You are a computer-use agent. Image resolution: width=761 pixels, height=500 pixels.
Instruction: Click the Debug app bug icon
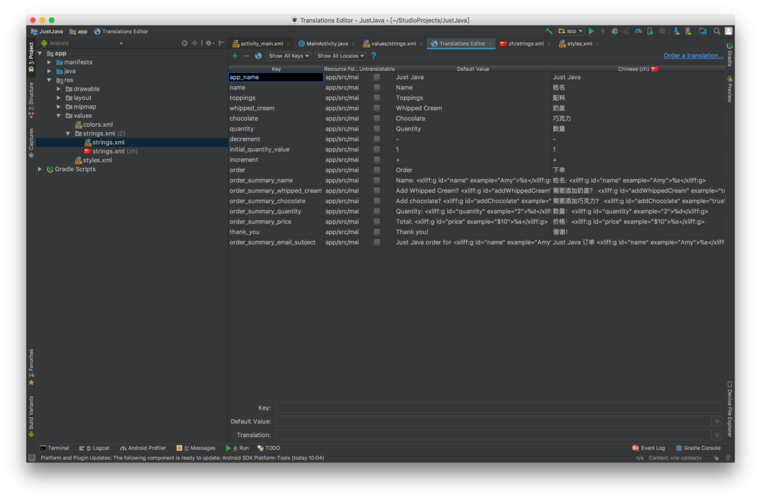(x=615, y=31)
